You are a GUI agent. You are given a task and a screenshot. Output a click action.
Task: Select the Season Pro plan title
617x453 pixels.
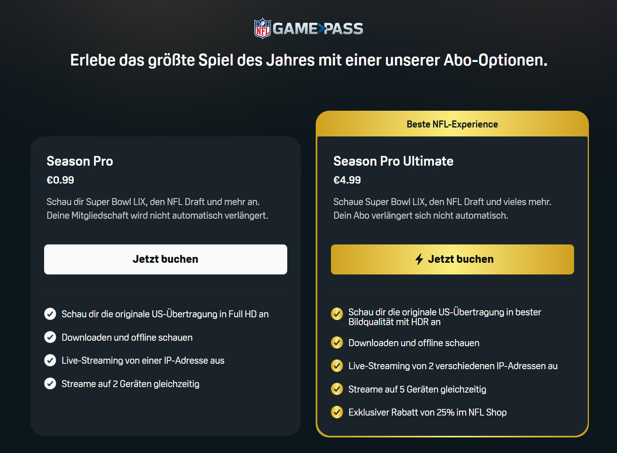tap(80, 161)
